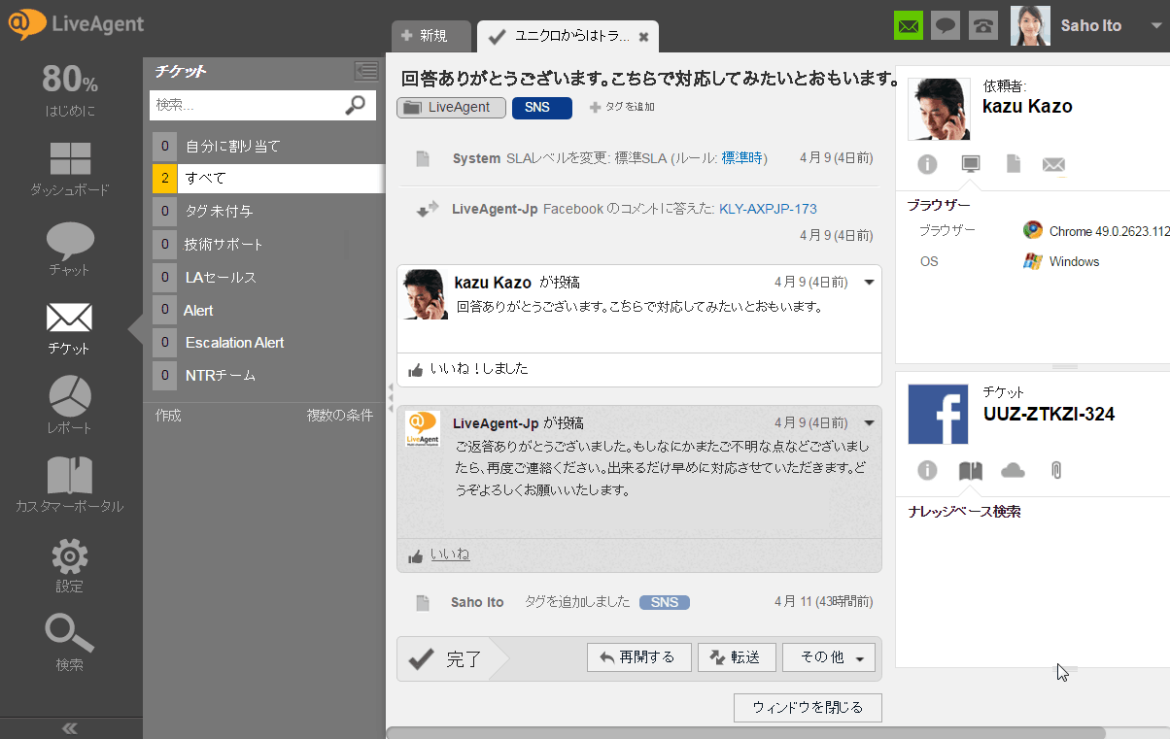The image size is (1170, 739).
Task: Show the ticket info tab icon
Action: point(927,471)
